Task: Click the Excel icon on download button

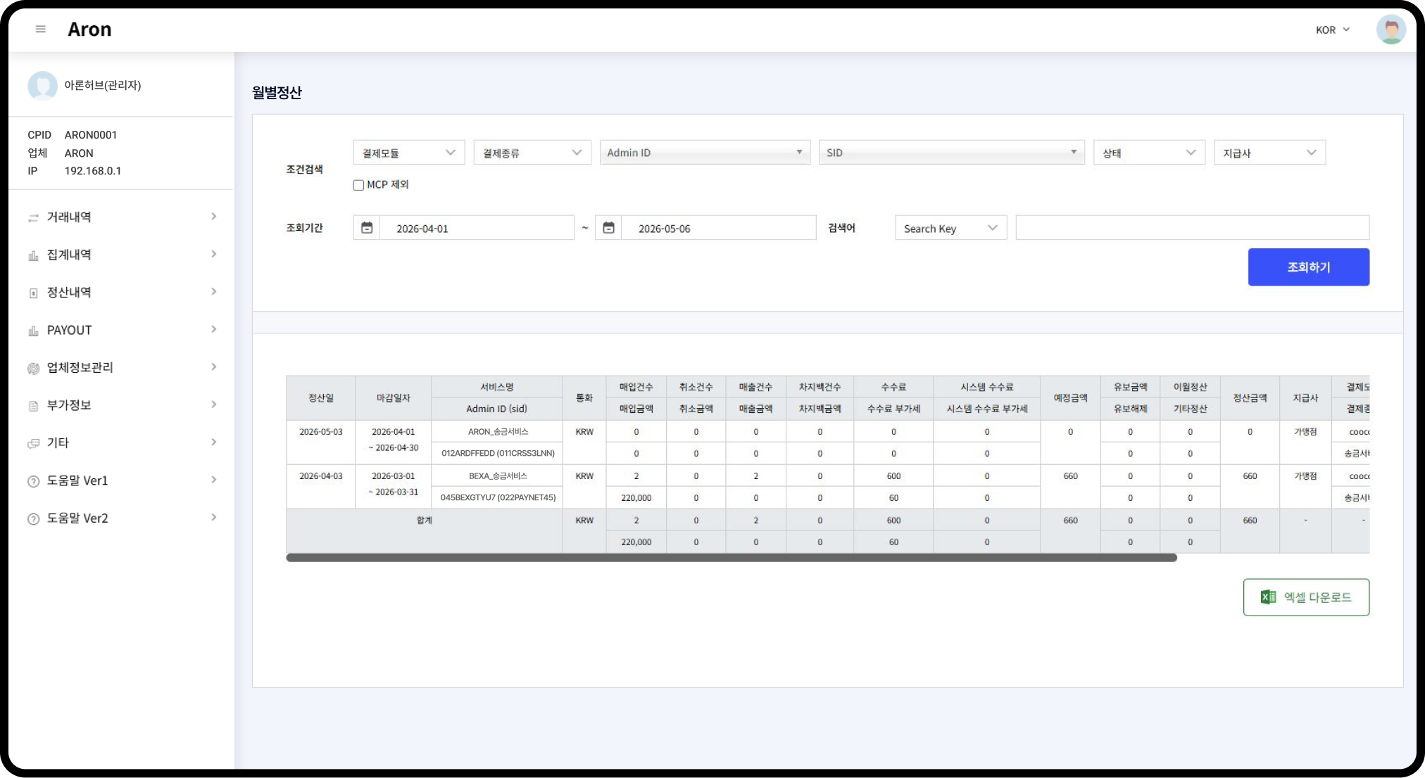Action: pos(1268,597)
